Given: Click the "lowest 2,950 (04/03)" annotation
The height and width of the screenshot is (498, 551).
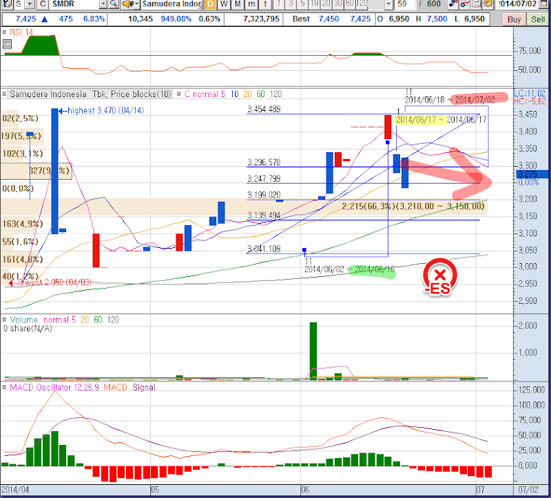Looking at the screenshot, I should tap(54, 282).
